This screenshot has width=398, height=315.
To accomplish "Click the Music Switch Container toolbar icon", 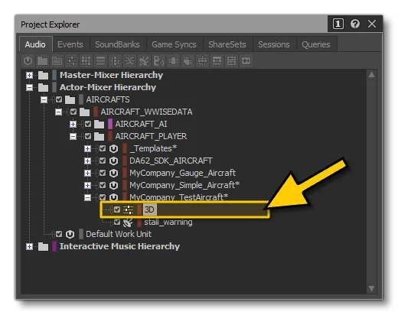I will [202, 61].
